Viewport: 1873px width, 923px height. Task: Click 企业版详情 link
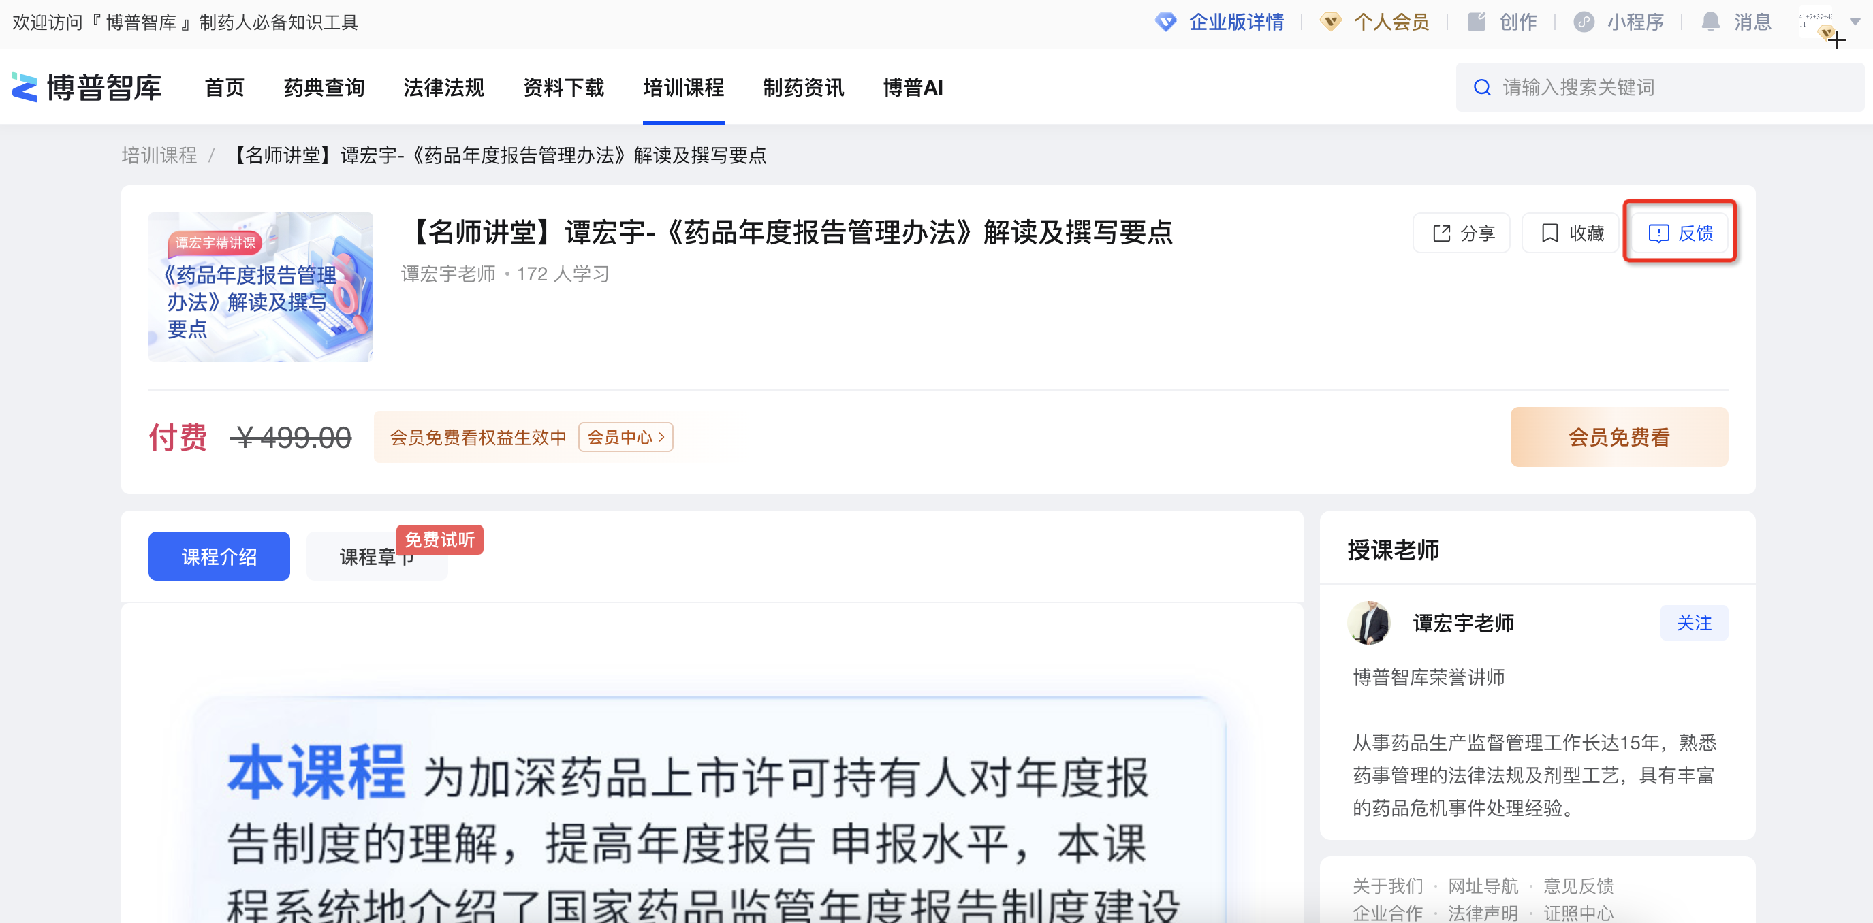coord(1236,22)
